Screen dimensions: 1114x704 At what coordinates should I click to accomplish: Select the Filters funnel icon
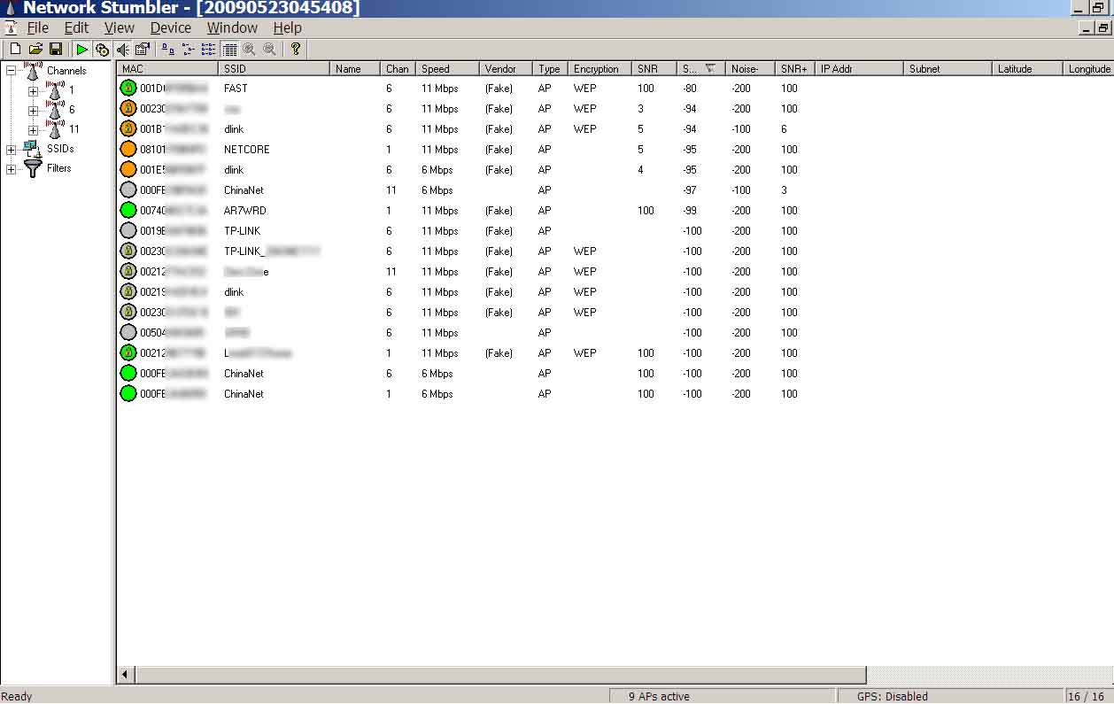coord(34,168)
